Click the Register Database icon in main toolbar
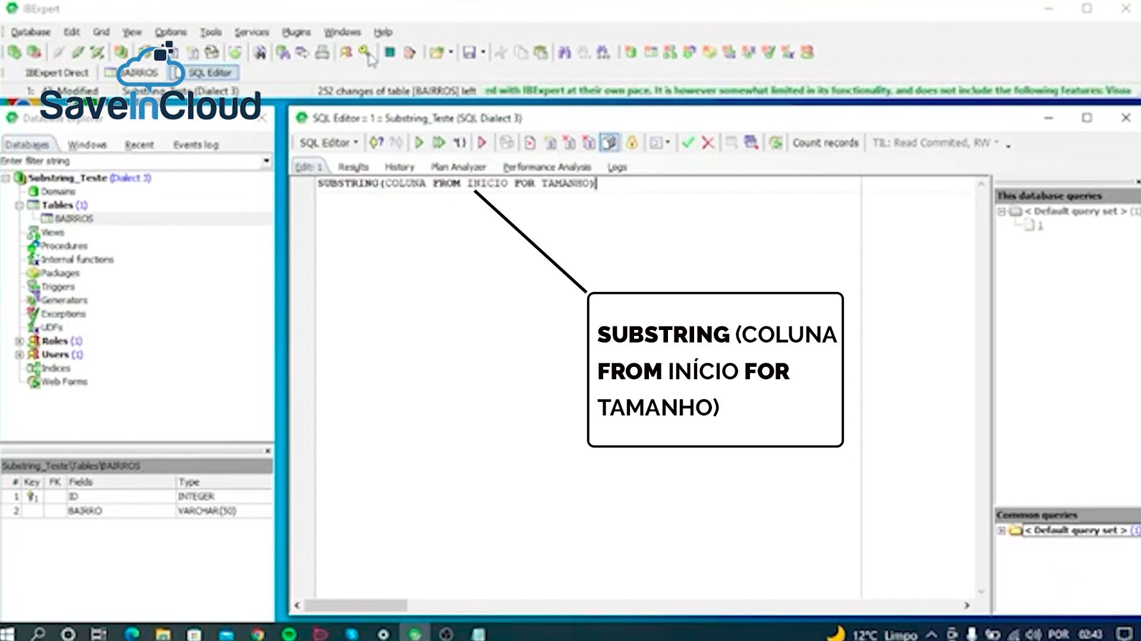 (14, 52)
